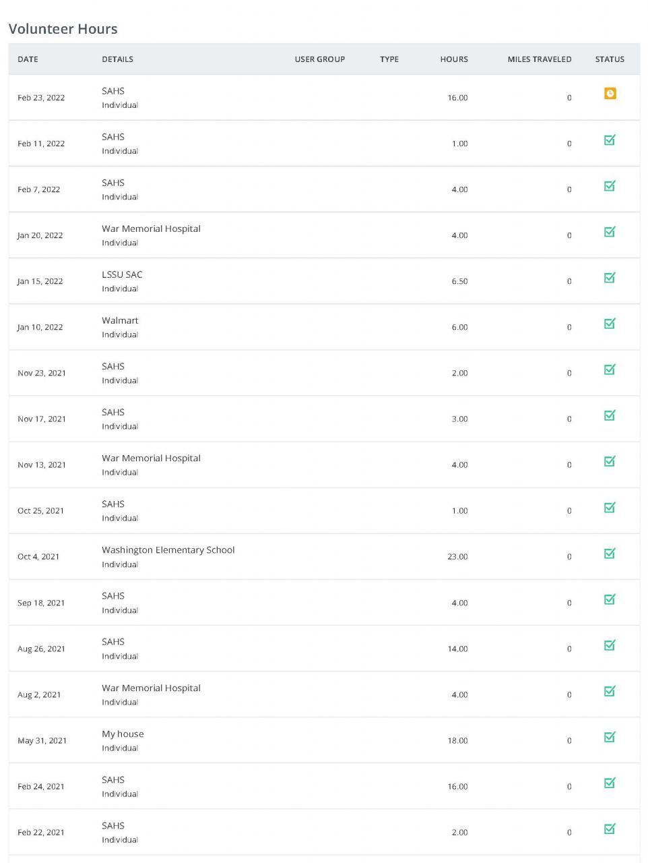The width and height of the screenshot is (648, 863).
Task: Click the Hours column header
Action: pos(453,59)
